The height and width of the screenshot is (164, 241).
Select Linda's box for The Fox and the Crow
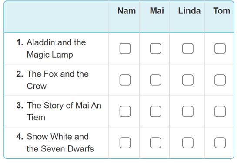tap(187, 80)
